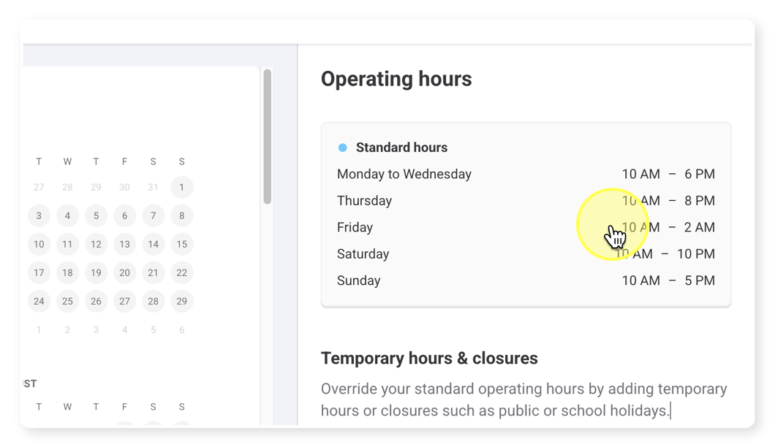
Task: Click the blue Standard hours dot
Action: 342,148
